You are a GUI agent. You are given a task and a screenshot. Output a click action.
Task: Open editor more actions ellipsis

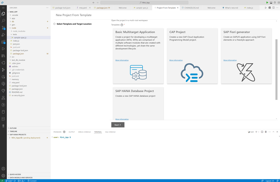click(277, 8)
